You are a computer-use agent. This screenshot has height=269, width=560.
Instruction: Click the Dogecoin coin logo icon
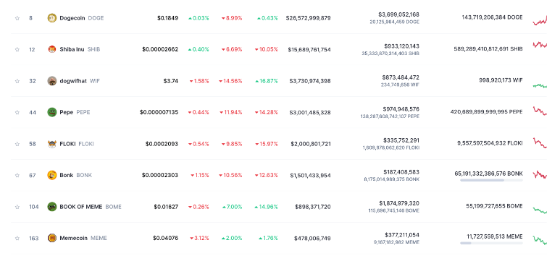coord(52,18)
